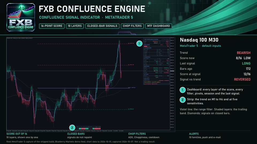Click 'ADX, Choppiness, cooldown' text
The image size is (257, 144).
click(x=144, y=137)
